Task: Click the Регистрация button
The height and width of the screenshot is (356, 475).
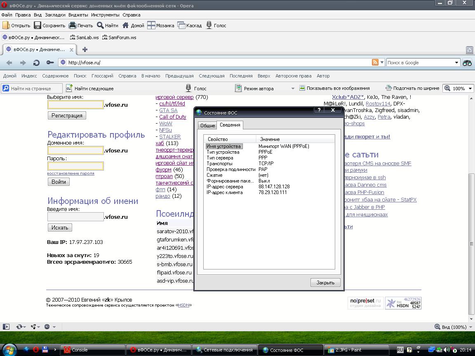Action: click(67, 116)
